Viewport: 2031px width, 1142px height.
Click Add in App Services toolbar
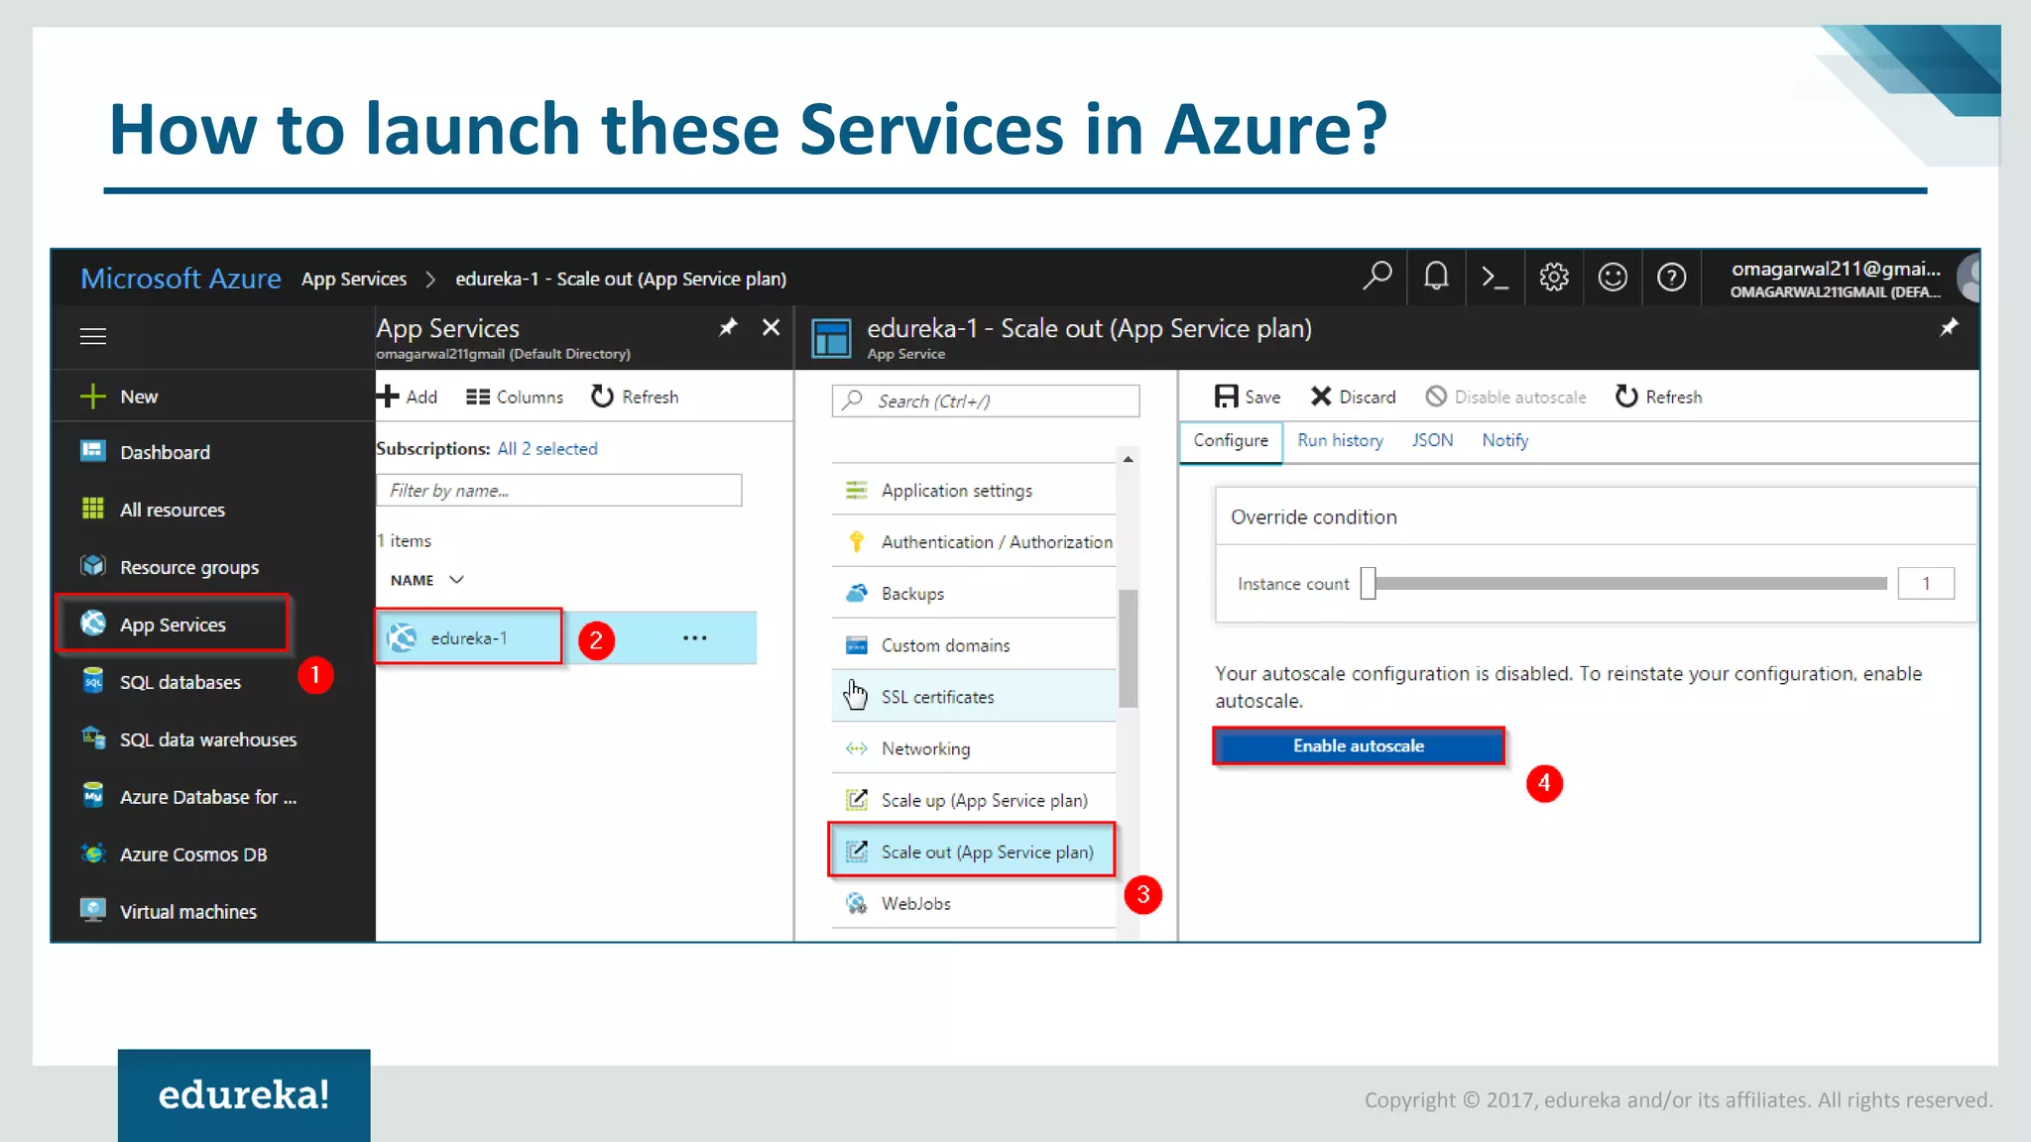[408, 397]
